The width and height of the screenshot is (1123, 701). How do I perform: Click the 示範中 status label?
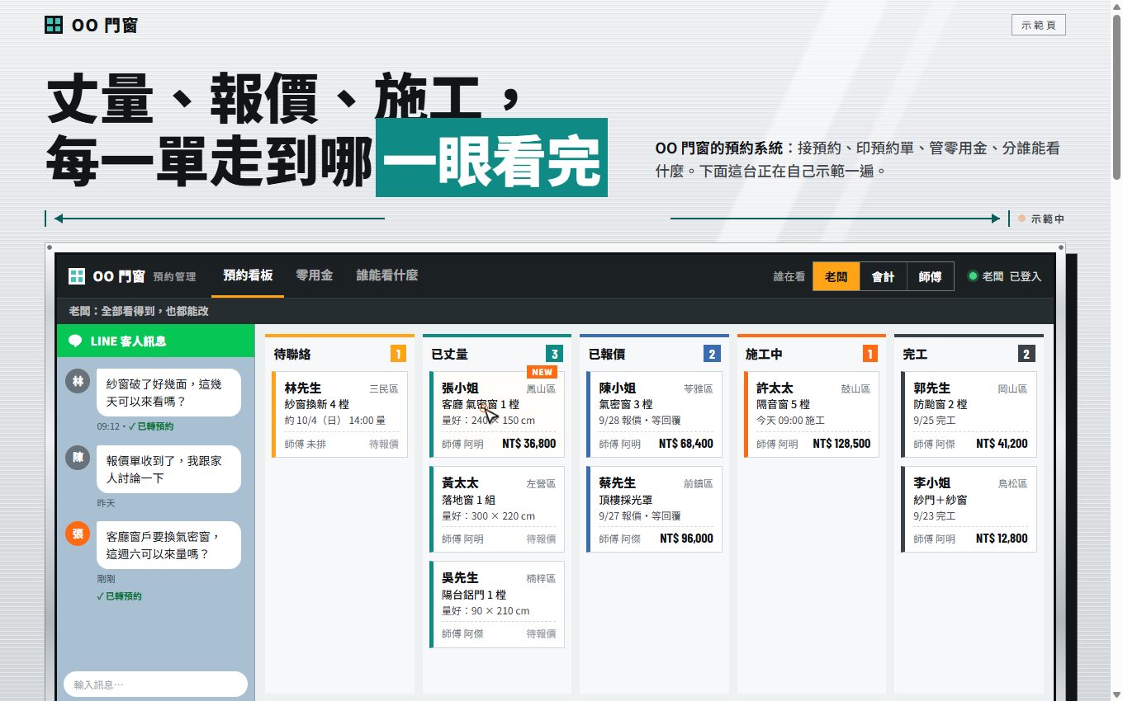coord(1048,219)
